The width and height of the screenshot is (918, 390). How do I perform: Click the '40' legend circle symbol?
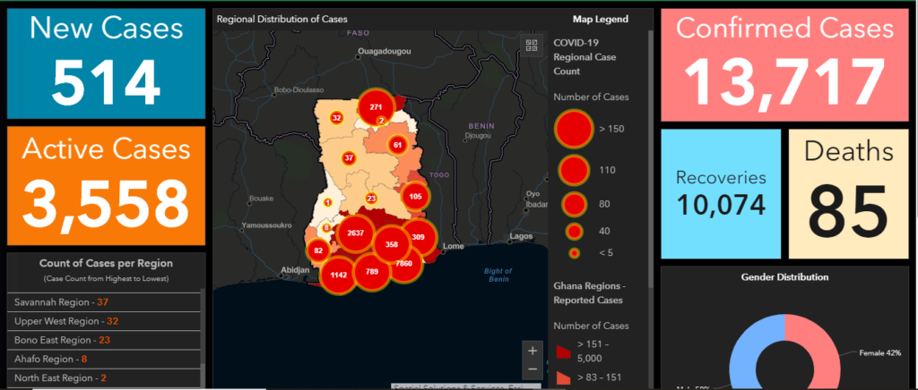tap(575, 231)
